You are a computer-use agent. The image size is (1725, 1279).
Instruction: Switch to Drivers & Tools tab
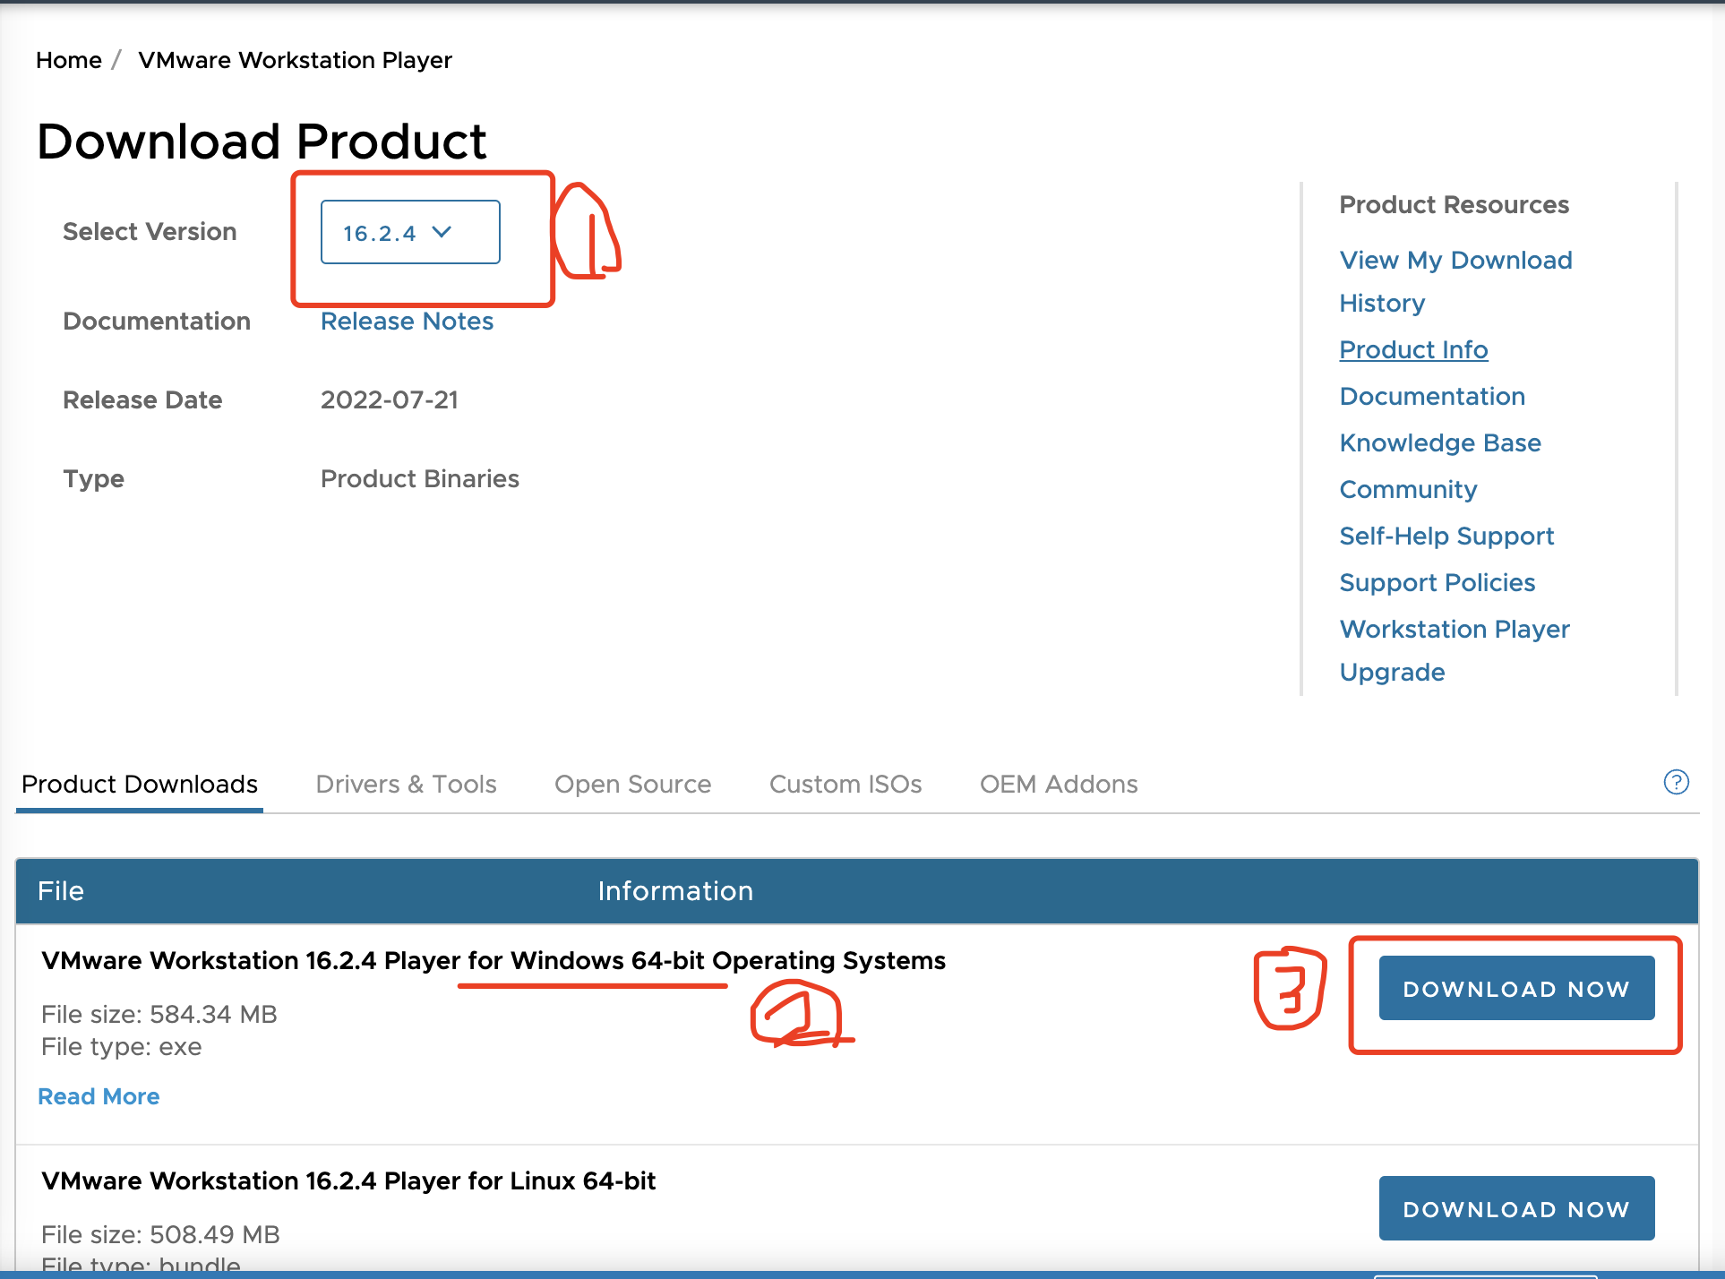pos(406,784)
